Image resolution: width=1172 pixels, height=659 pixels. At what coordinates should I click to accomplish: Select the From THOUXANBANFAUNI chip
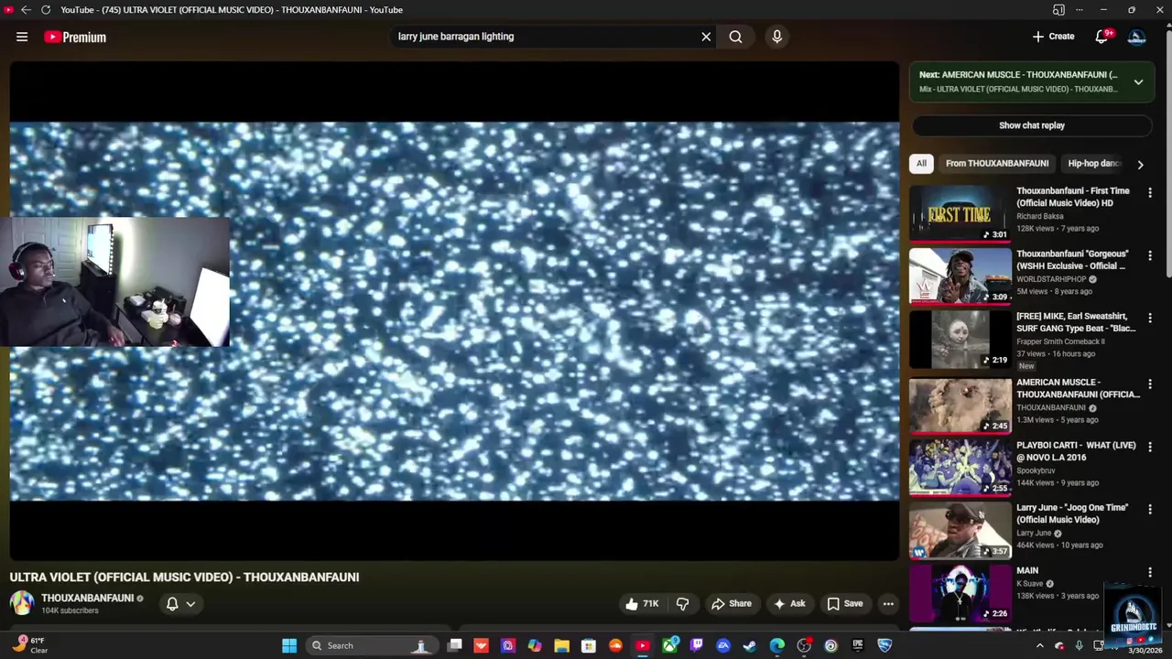tap(997, 163)
